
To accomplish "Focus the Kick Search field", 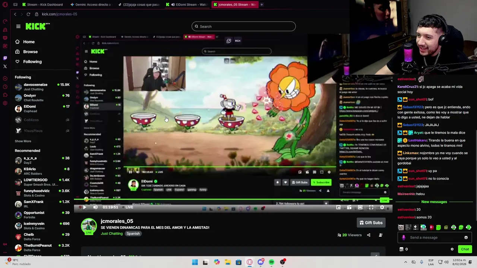I will coord(244,26).
